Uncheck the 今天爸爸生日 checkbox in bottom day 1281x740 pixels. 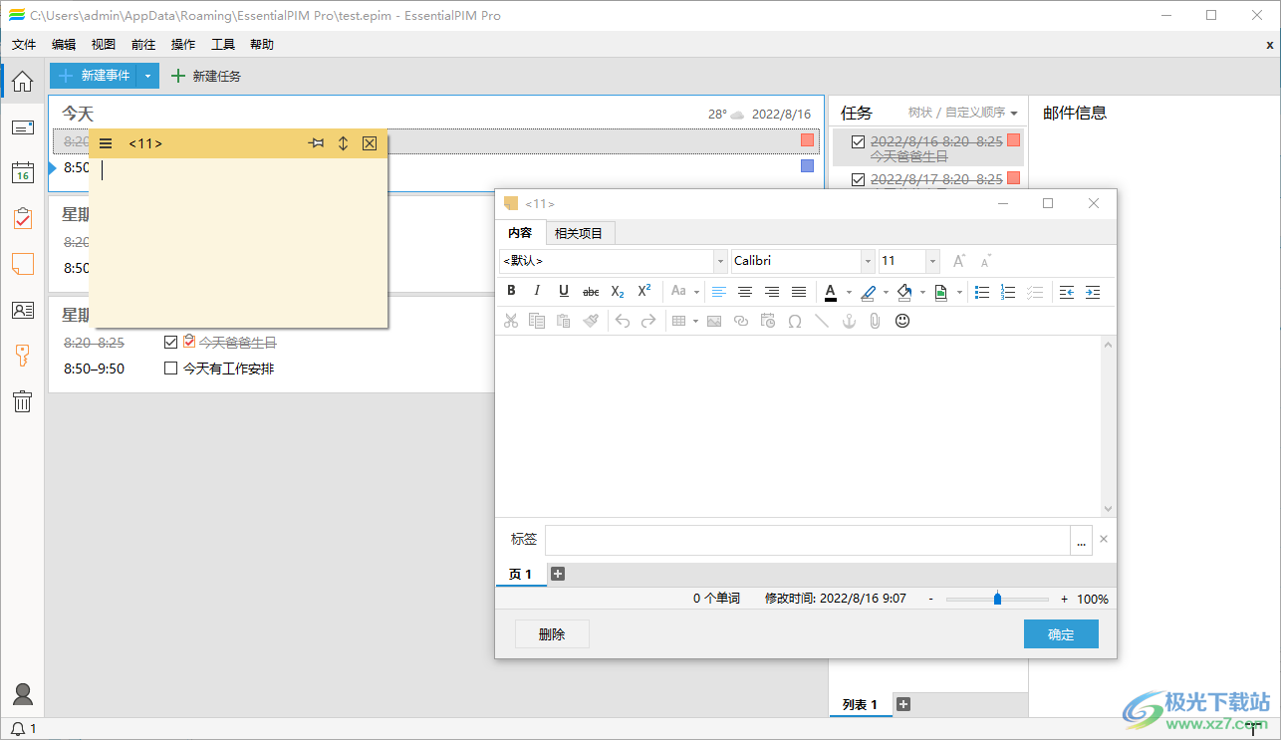(170, 343)
